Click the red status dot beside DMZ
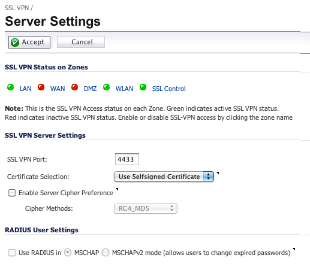This screenshot has width=310, height=273. click(74, 87)
